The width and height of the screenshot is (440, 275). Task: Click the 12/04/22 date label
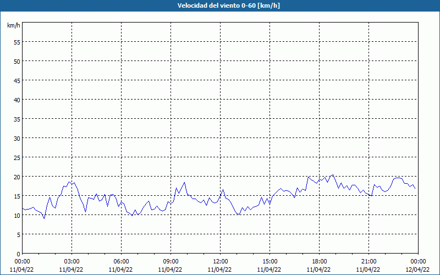(x=417, y=269)
